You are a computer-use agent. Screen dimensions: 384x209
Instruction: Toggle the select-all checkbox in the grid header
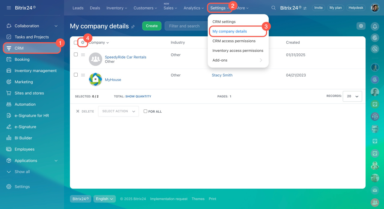pyautogui.click(x=76, y=43)
